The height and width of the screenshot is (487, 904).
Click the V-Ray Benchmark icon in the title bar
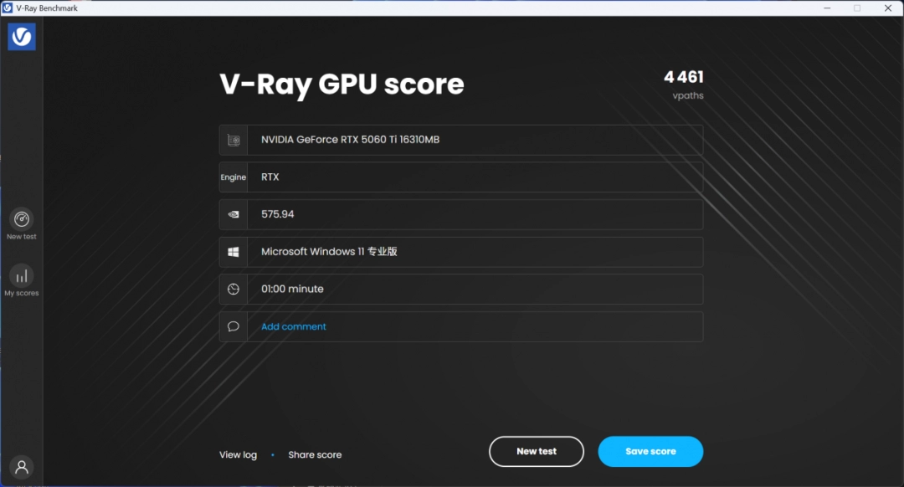(8, 7)
